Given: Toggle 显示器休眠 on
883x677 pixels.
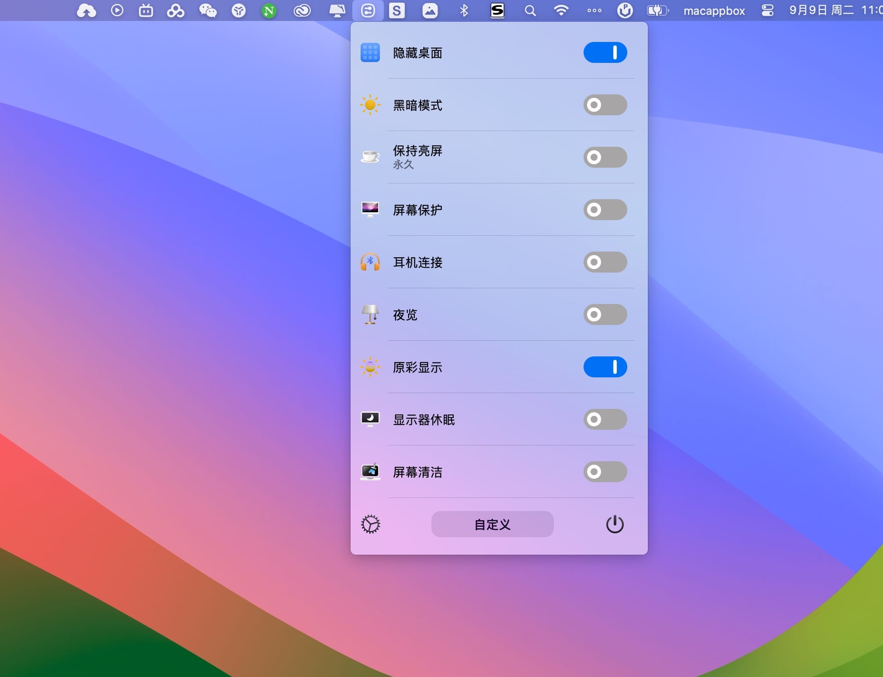Looking at the screenshot, I should pyautogui.click(x=605, y=419).
